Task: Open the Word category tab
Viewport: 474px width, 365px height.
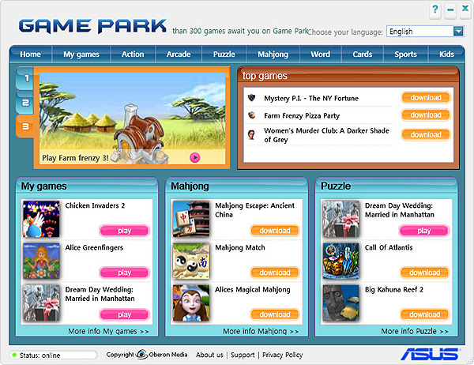Action: coord(321,55)
